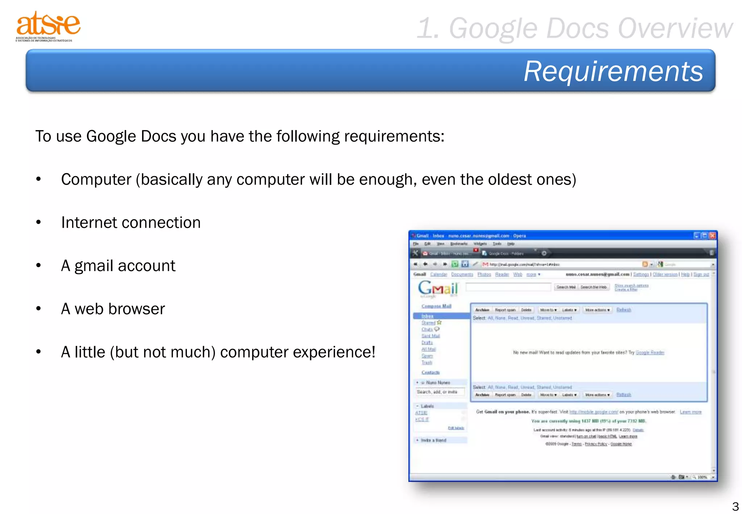The image size is (742, 514).
Task: Open the Documents link in Gmail header
Action: (462, 274)
